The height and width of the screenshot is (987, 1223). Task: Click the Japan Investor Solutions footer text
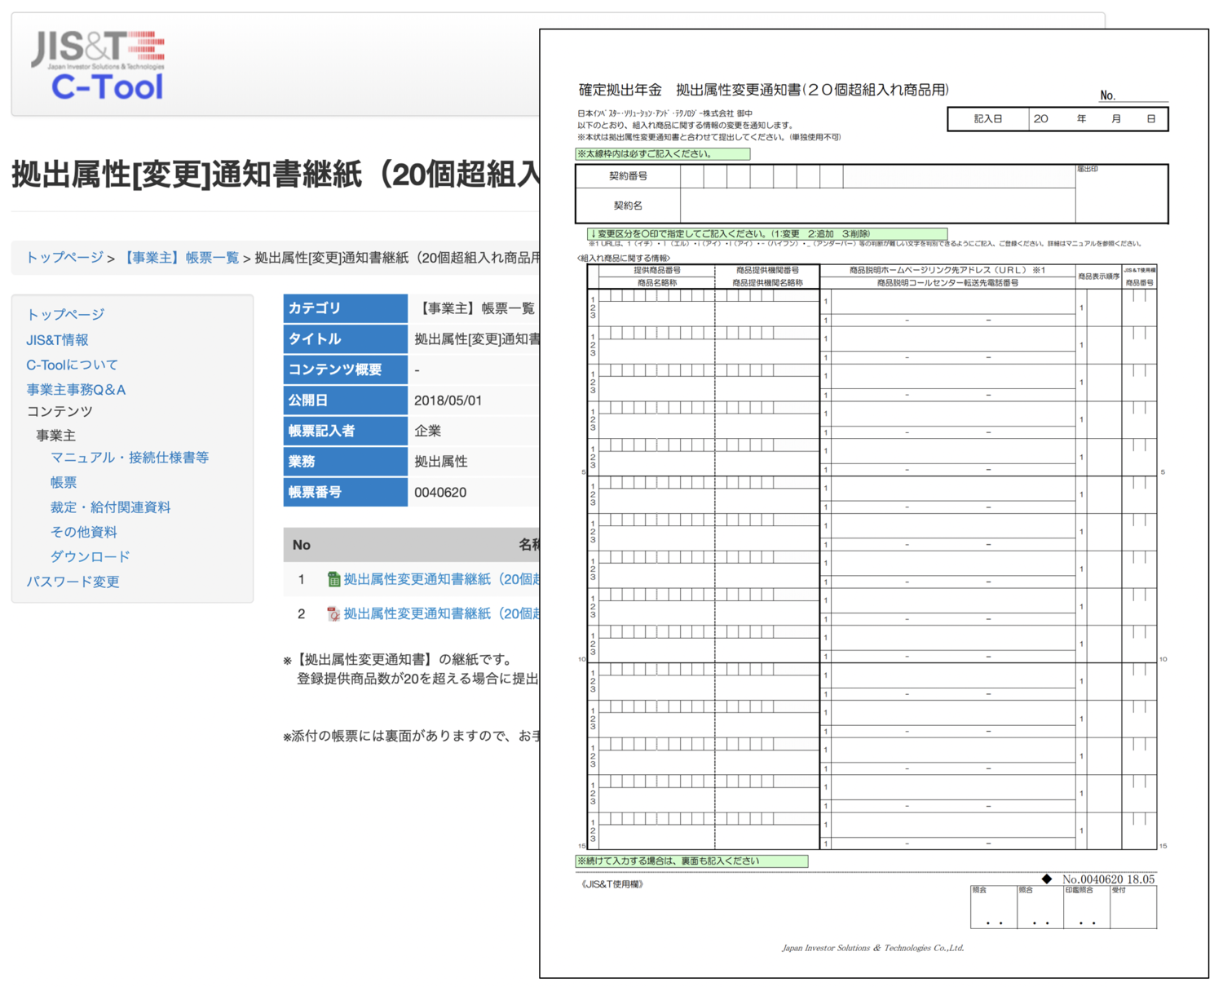tap(872, 948)
